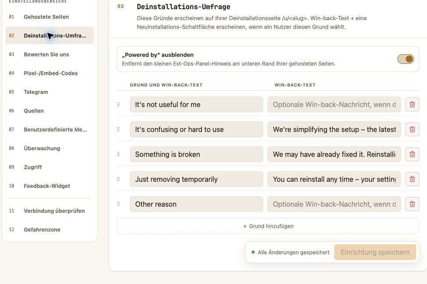This screenshot has width=427, height=284.
Task: Remove the "Something is broken" reason row
Action: pyautogui.click(x=412, y=154)
